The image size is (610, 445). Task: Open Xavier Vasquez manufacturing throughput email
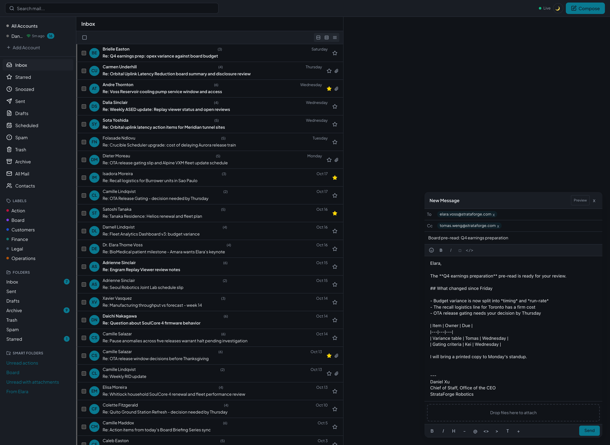point(210,302)
